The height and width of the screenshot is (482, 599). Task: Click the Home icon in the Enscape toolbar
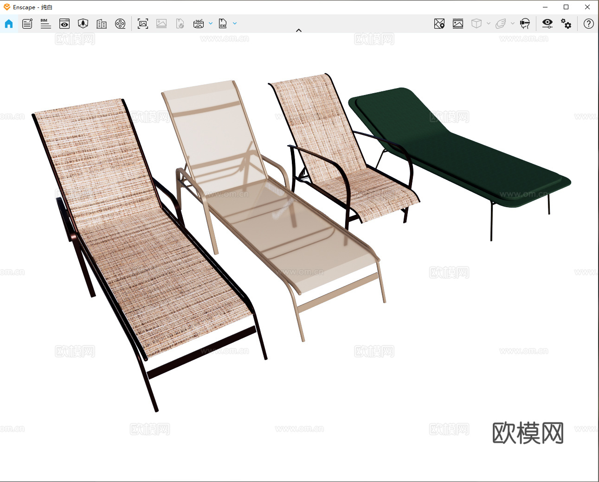[x=9, y=24]
